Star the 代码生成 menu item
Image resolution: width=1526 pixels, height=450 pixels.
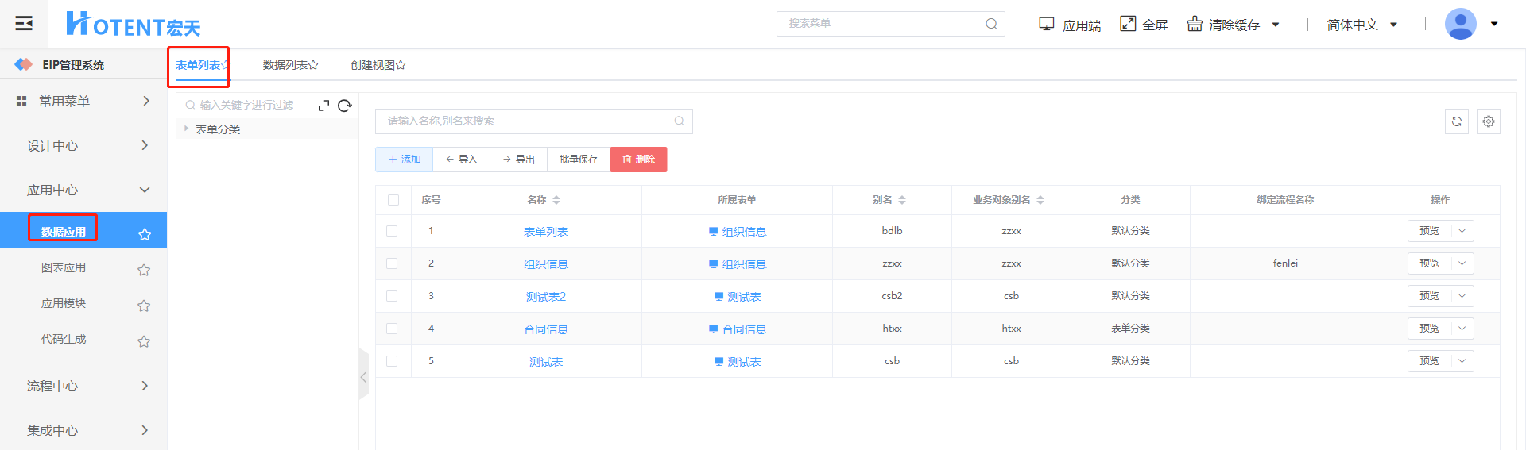144,341
